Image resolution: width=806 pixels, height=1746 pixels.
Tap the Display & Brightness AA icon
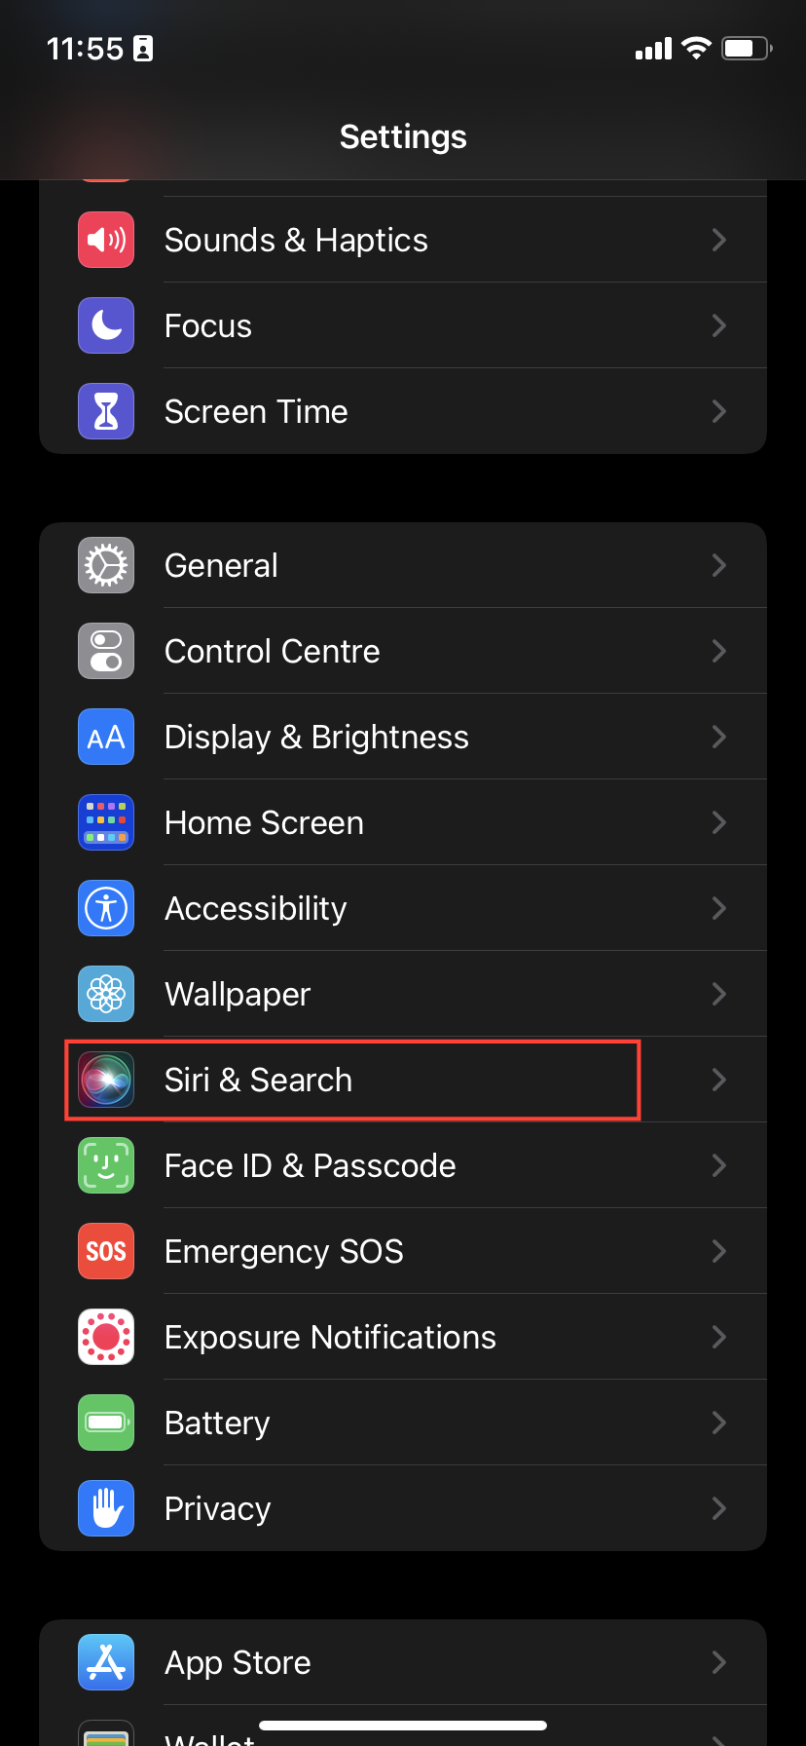pyautogui.click(x=106, y=737)
